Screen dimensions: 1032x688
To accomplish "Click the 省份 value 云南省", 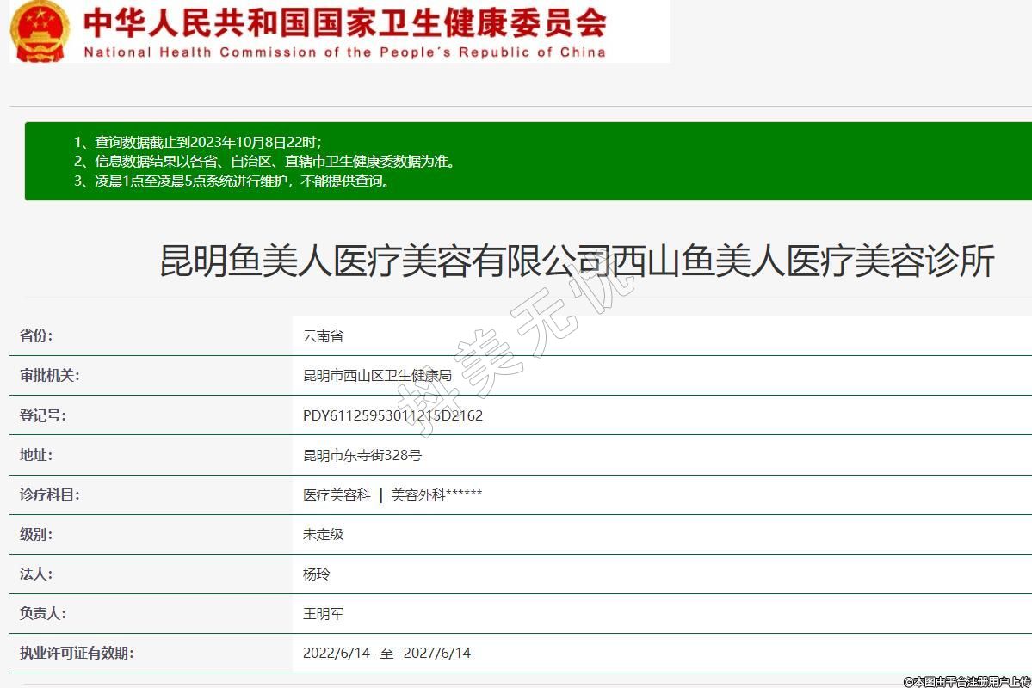I will tap(323, 336).
